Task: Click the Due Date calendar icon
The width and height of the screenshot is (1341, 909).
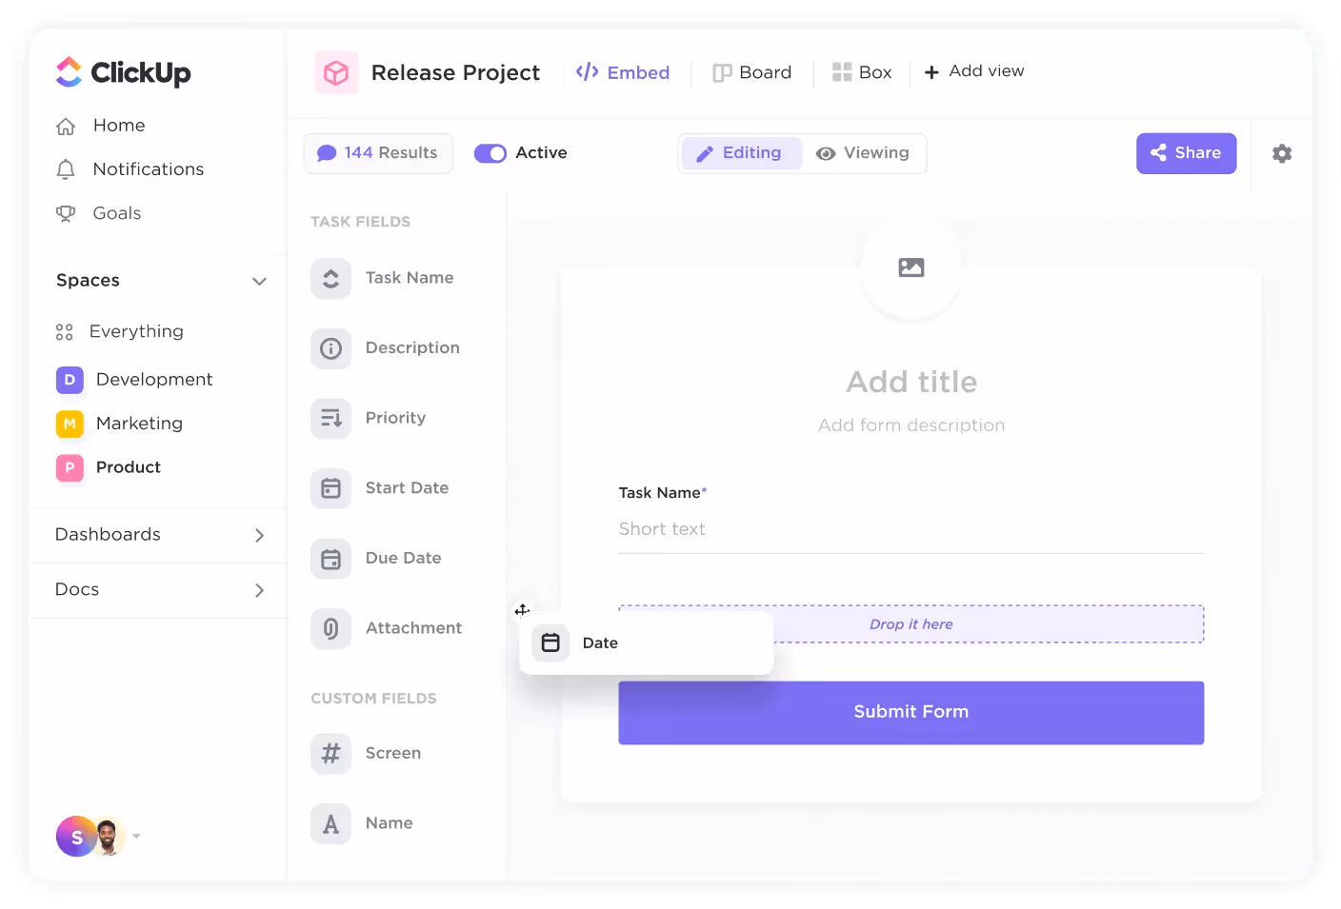Action: click(x=330, y=559)
